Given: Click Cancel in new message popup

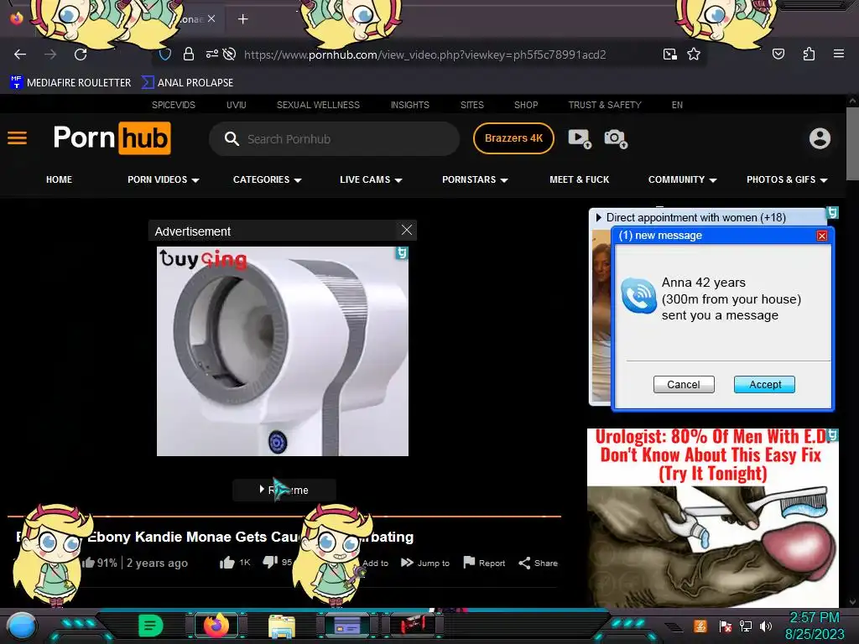Looking at the screenshot, I should click(683, 384).
